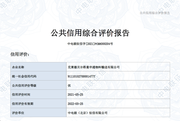Click the 中电联征 watermark at right edge
The width and height of the screenshot is (180, 121).
(x=169, y=85)
